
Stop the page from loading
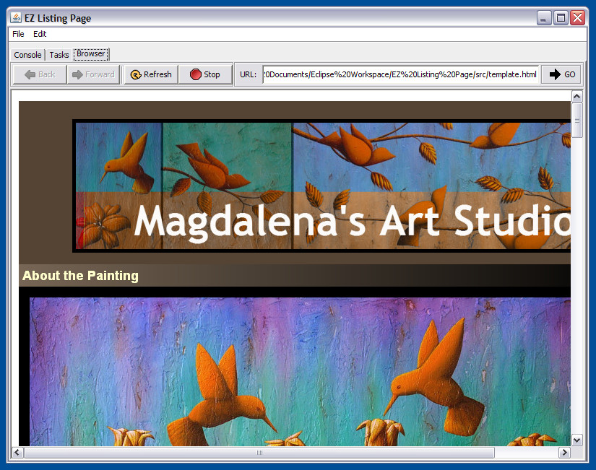pyautogui.click(x=205, y=74)
